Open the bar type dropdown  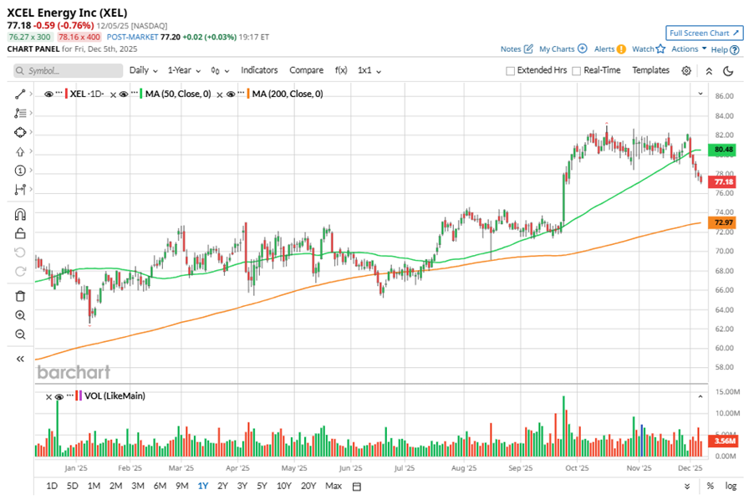[220, 71]
